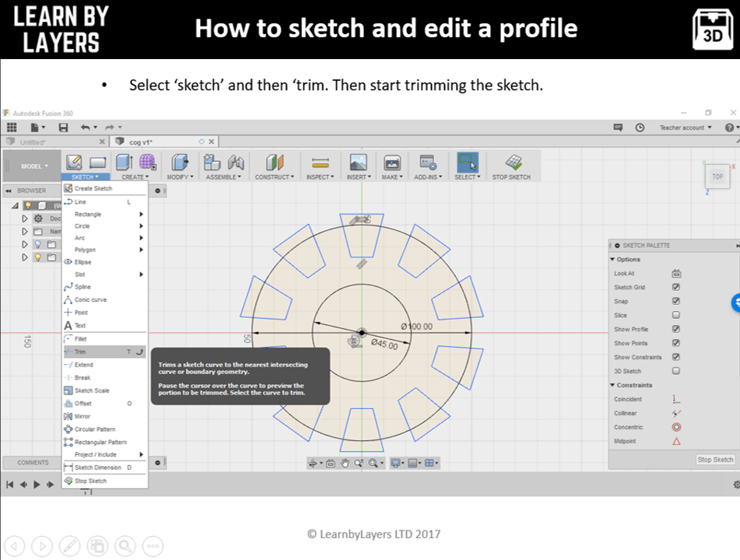
Task: Turn on the 3D Sketch checkbox
Action: point(676,371)
